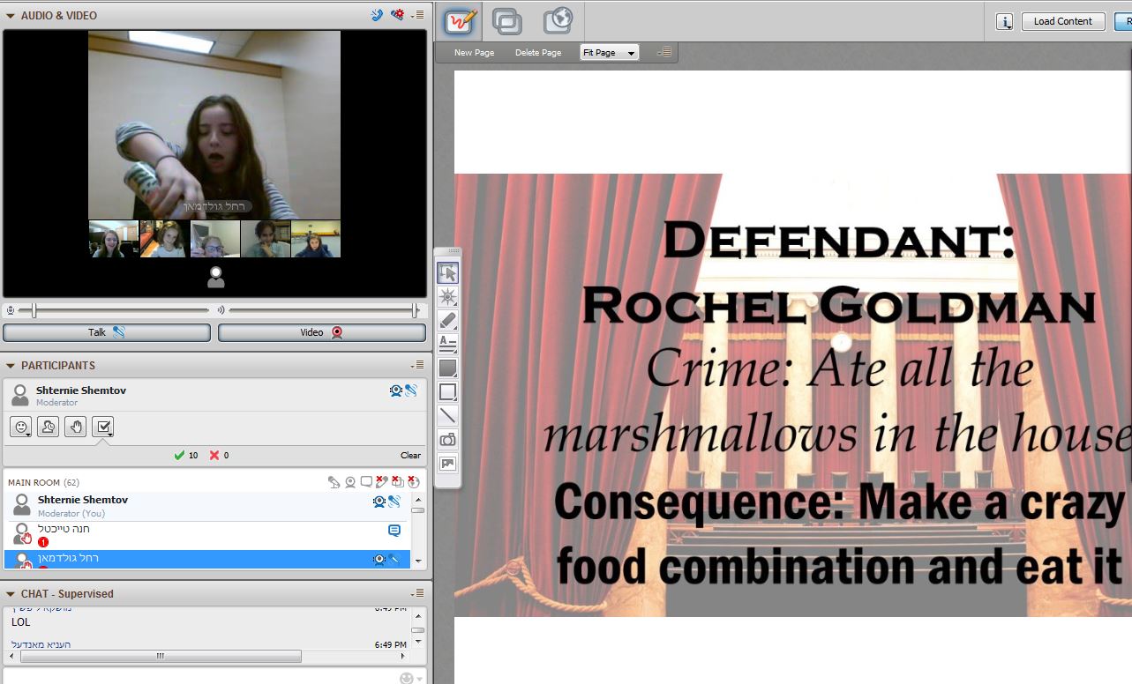
Task: Click Delete Page in whiteboard bar
Action: [538, 53]
